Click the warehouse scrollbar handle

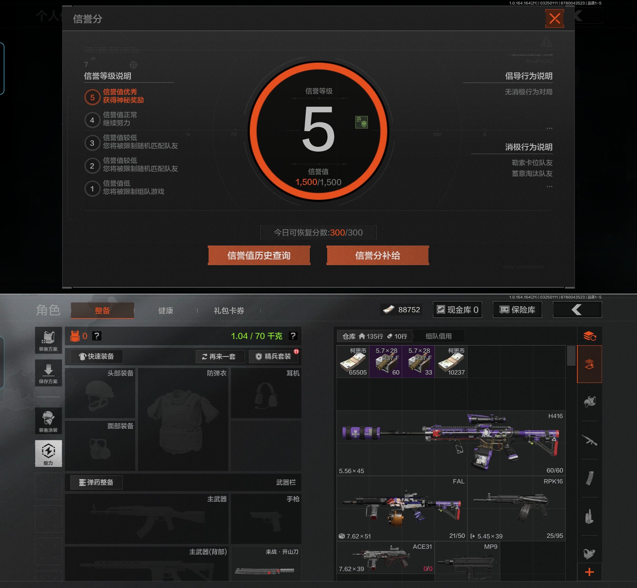click(x=571, y=356)
